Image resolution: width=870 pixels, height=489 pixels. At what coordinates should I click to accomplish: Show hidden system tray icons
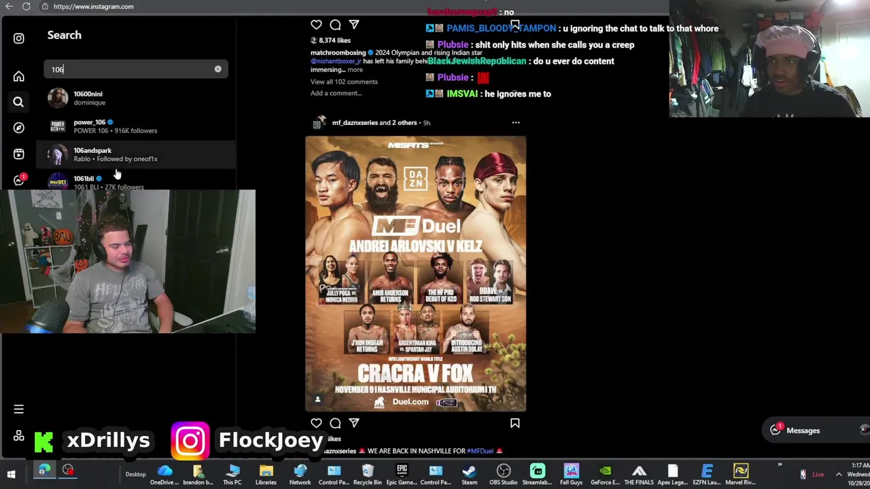point(839,475)
